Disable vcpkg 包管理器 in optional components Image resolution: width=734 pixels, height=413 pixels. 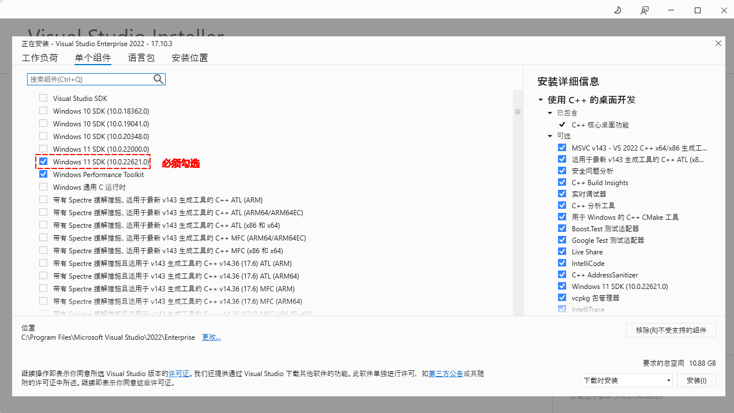562,298
